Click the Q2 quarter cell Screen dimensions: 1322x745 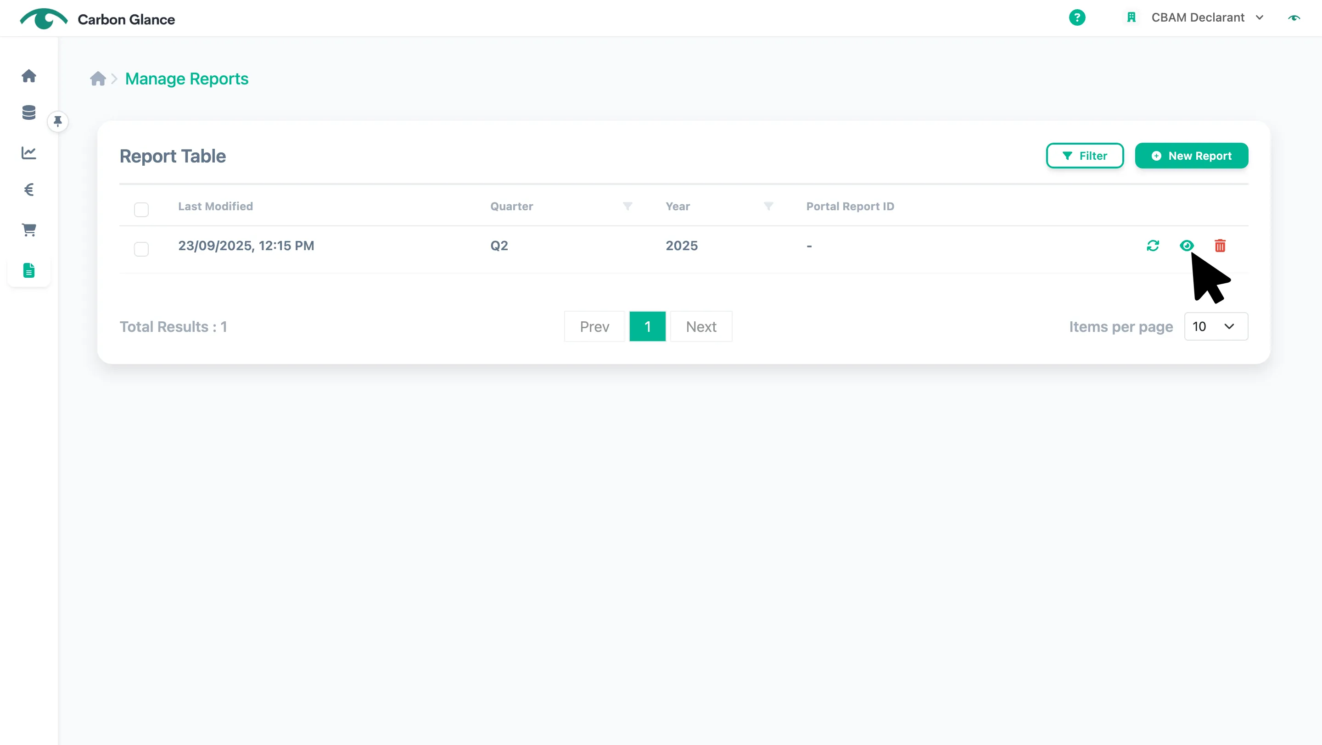[499, 246]
